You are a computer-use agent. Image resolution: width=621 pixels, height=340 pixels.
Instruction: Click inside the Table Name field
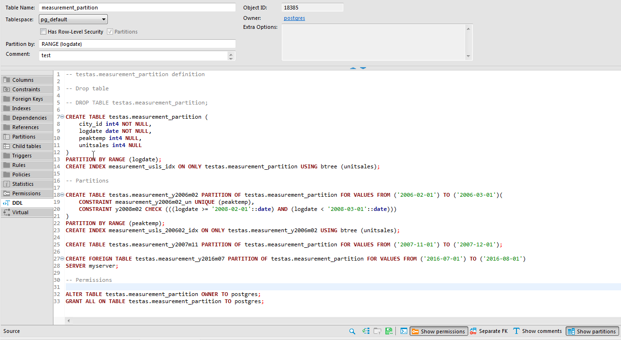(x=137, y=7)
